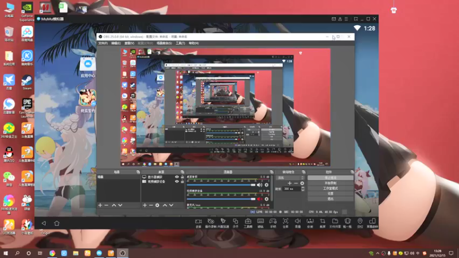Open OBS Scene Collection menu
The height and width of the screenshot is (258, 459).
click(164, 44)
